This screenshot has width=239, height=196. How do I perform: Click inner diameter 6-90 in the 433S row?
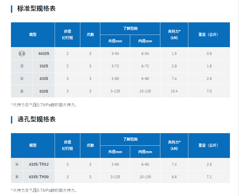tap(145, 79)
